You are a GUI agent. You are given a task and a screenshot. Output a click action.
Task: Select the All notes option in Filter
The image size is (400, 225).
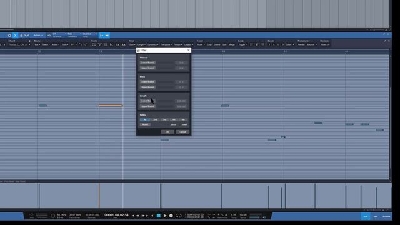(145, 119)
